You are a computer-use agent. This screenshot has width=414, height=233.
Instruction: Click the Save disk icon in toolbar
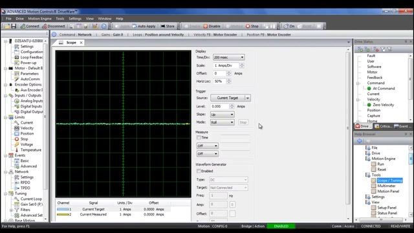(14, 26)
